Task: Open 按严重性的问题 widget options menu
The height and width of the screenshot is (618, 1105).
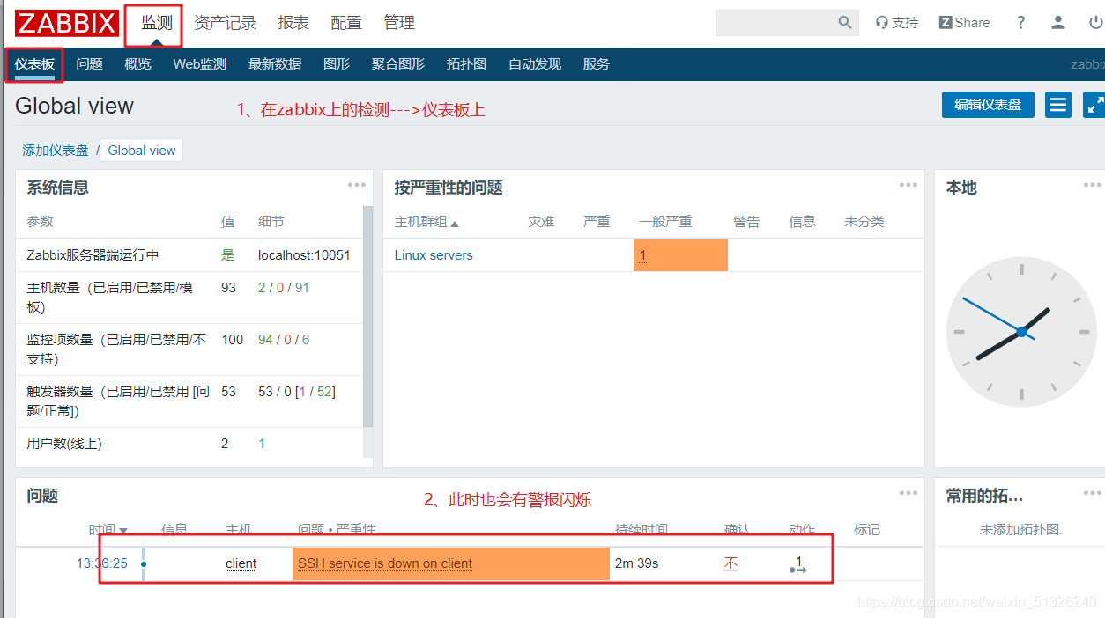Action: click(x=908, y=185)
